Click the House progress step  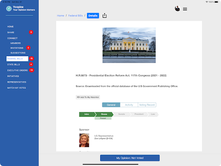point(104,114)
